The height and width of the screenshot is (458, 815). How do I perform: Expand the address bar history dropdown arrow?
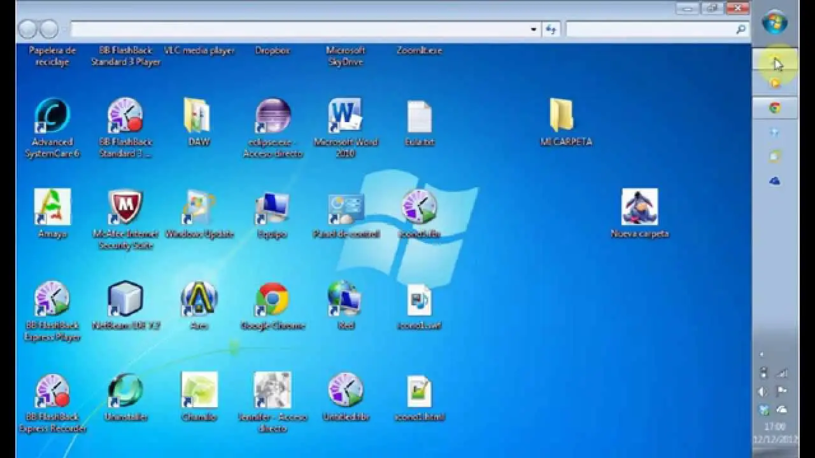tap(534, 29)
